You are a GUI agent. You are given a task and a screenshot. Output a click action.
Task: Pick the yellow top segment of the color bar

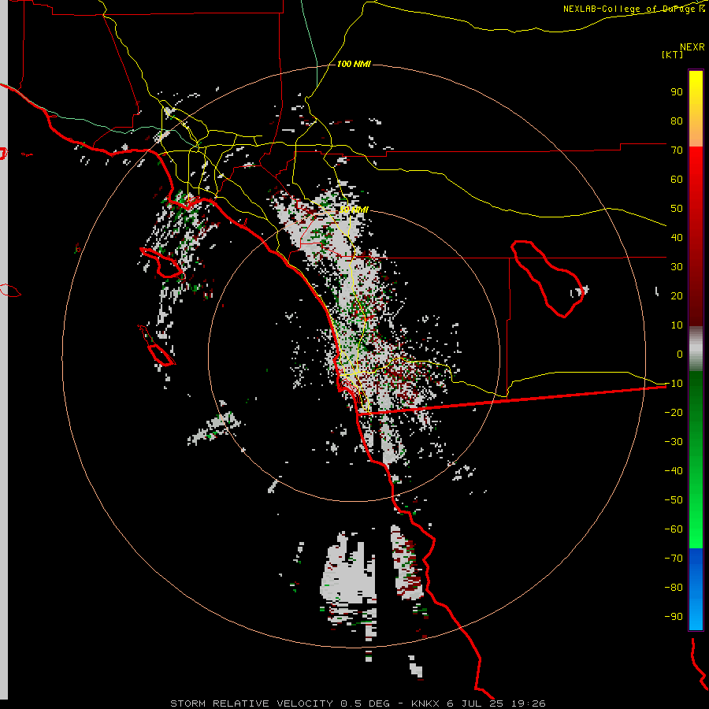pos(696,109)
